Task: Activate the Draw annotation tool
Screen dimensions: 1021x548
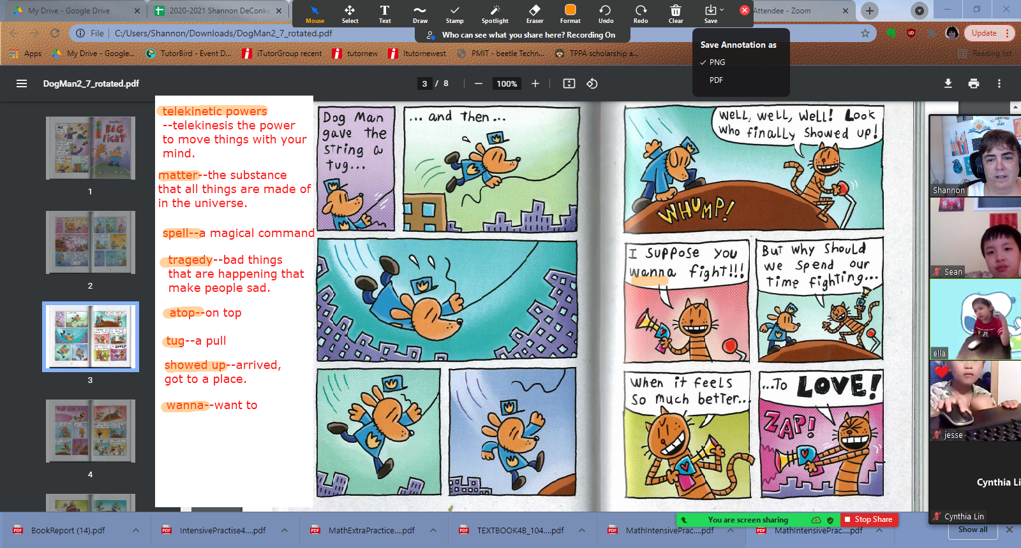Action: 420,14
